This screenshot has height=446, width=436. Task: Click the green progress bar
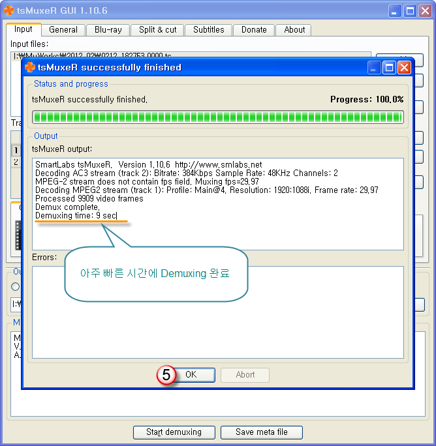(x=218, y=117)
